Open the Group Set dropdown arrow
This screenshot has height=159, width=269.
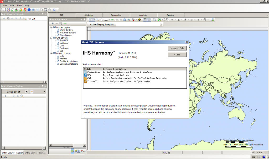pos(44,92)
